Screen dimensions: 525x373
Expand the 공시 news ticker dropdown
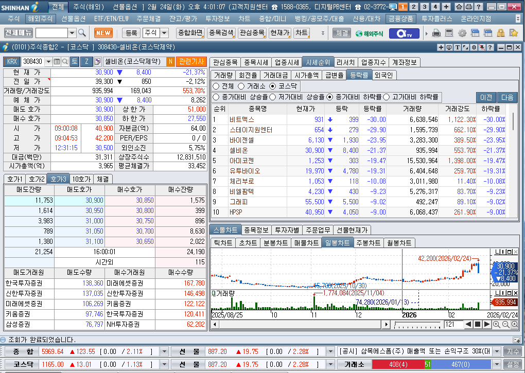[497, 351]
